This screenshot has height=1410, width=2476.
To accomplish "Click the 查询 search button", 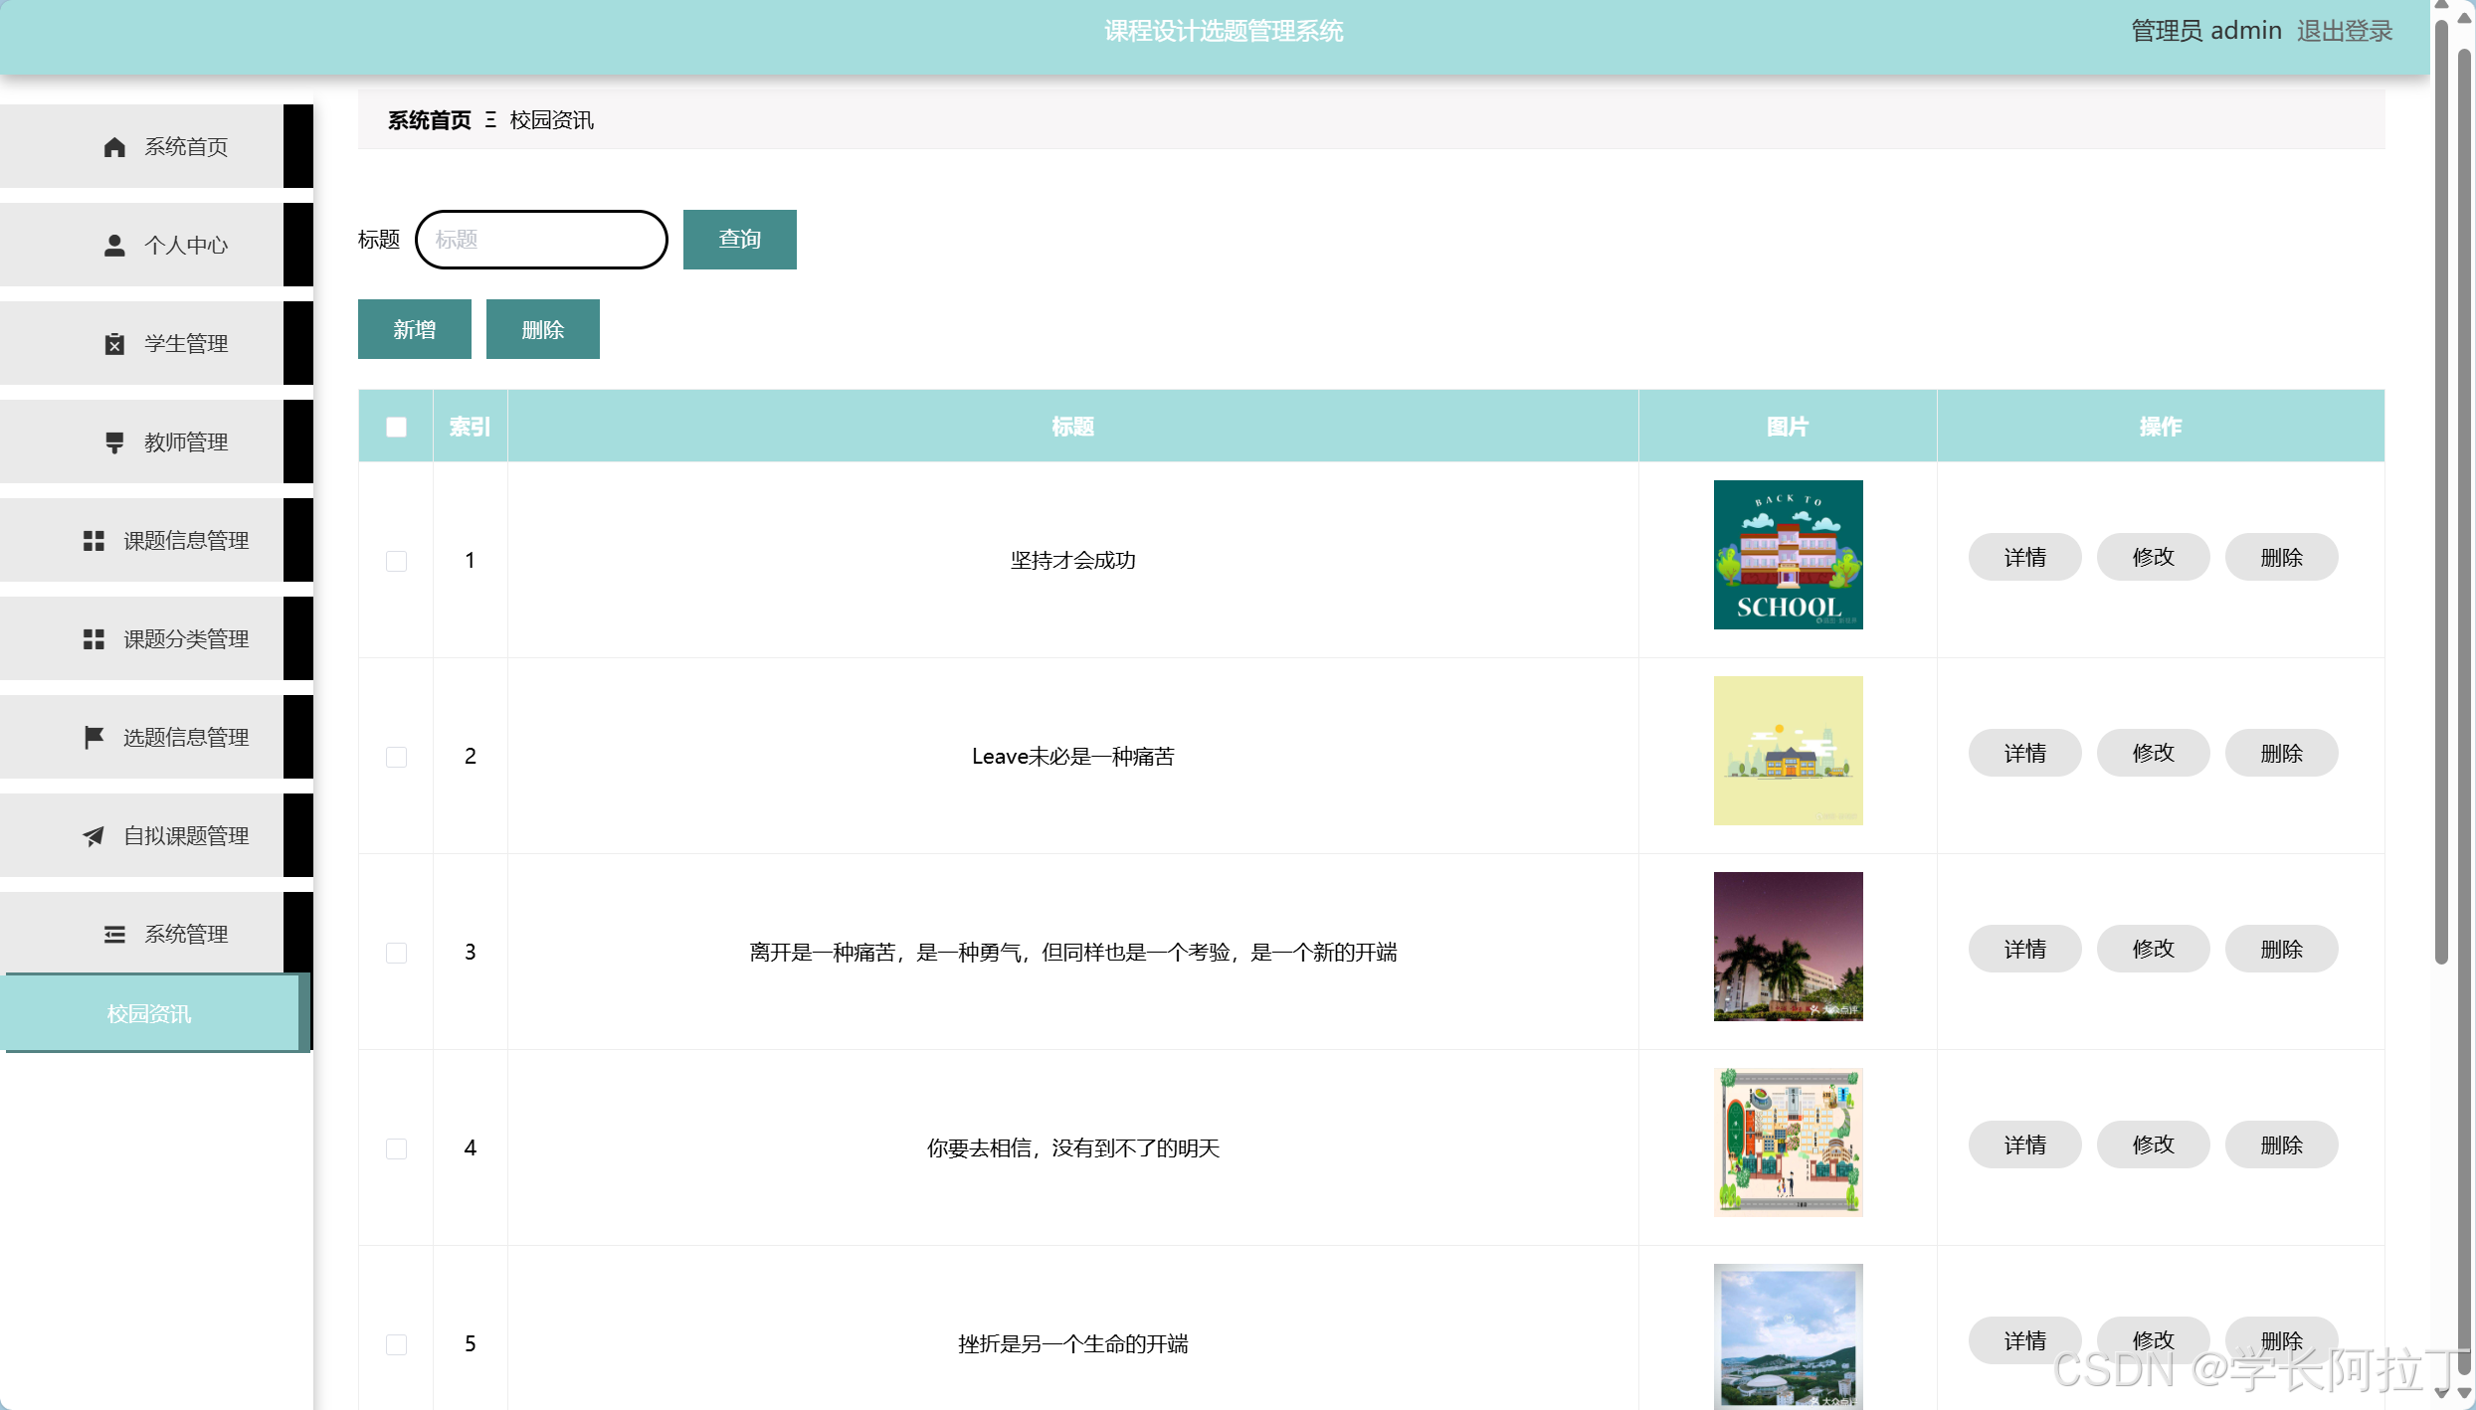I will point(739,240).
